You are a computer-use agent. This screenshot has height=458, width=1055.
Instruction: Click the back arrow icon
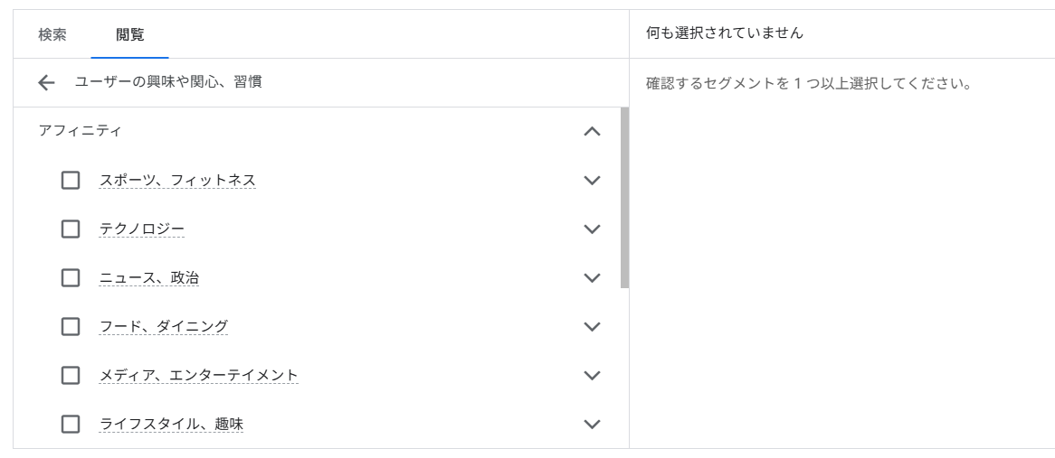(x=47, y=83)
